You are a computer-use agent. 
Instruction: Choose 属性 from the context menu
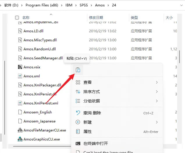coord(117,131)
